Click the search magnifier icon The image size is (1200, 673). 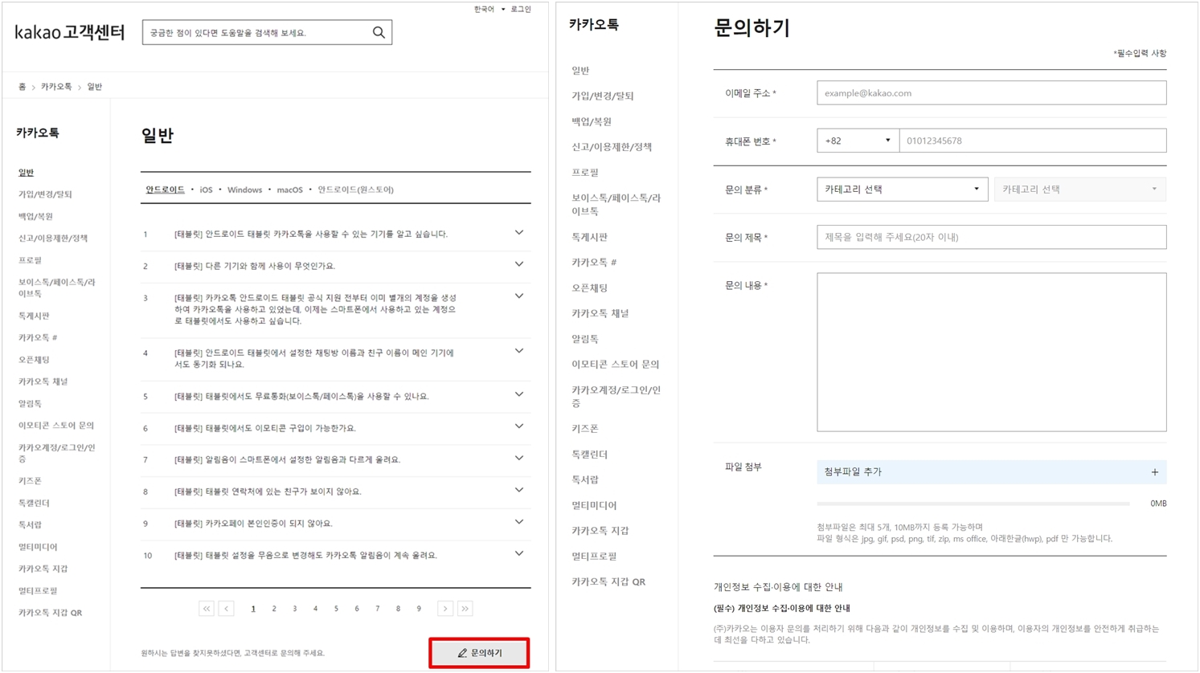pos(379,33)
